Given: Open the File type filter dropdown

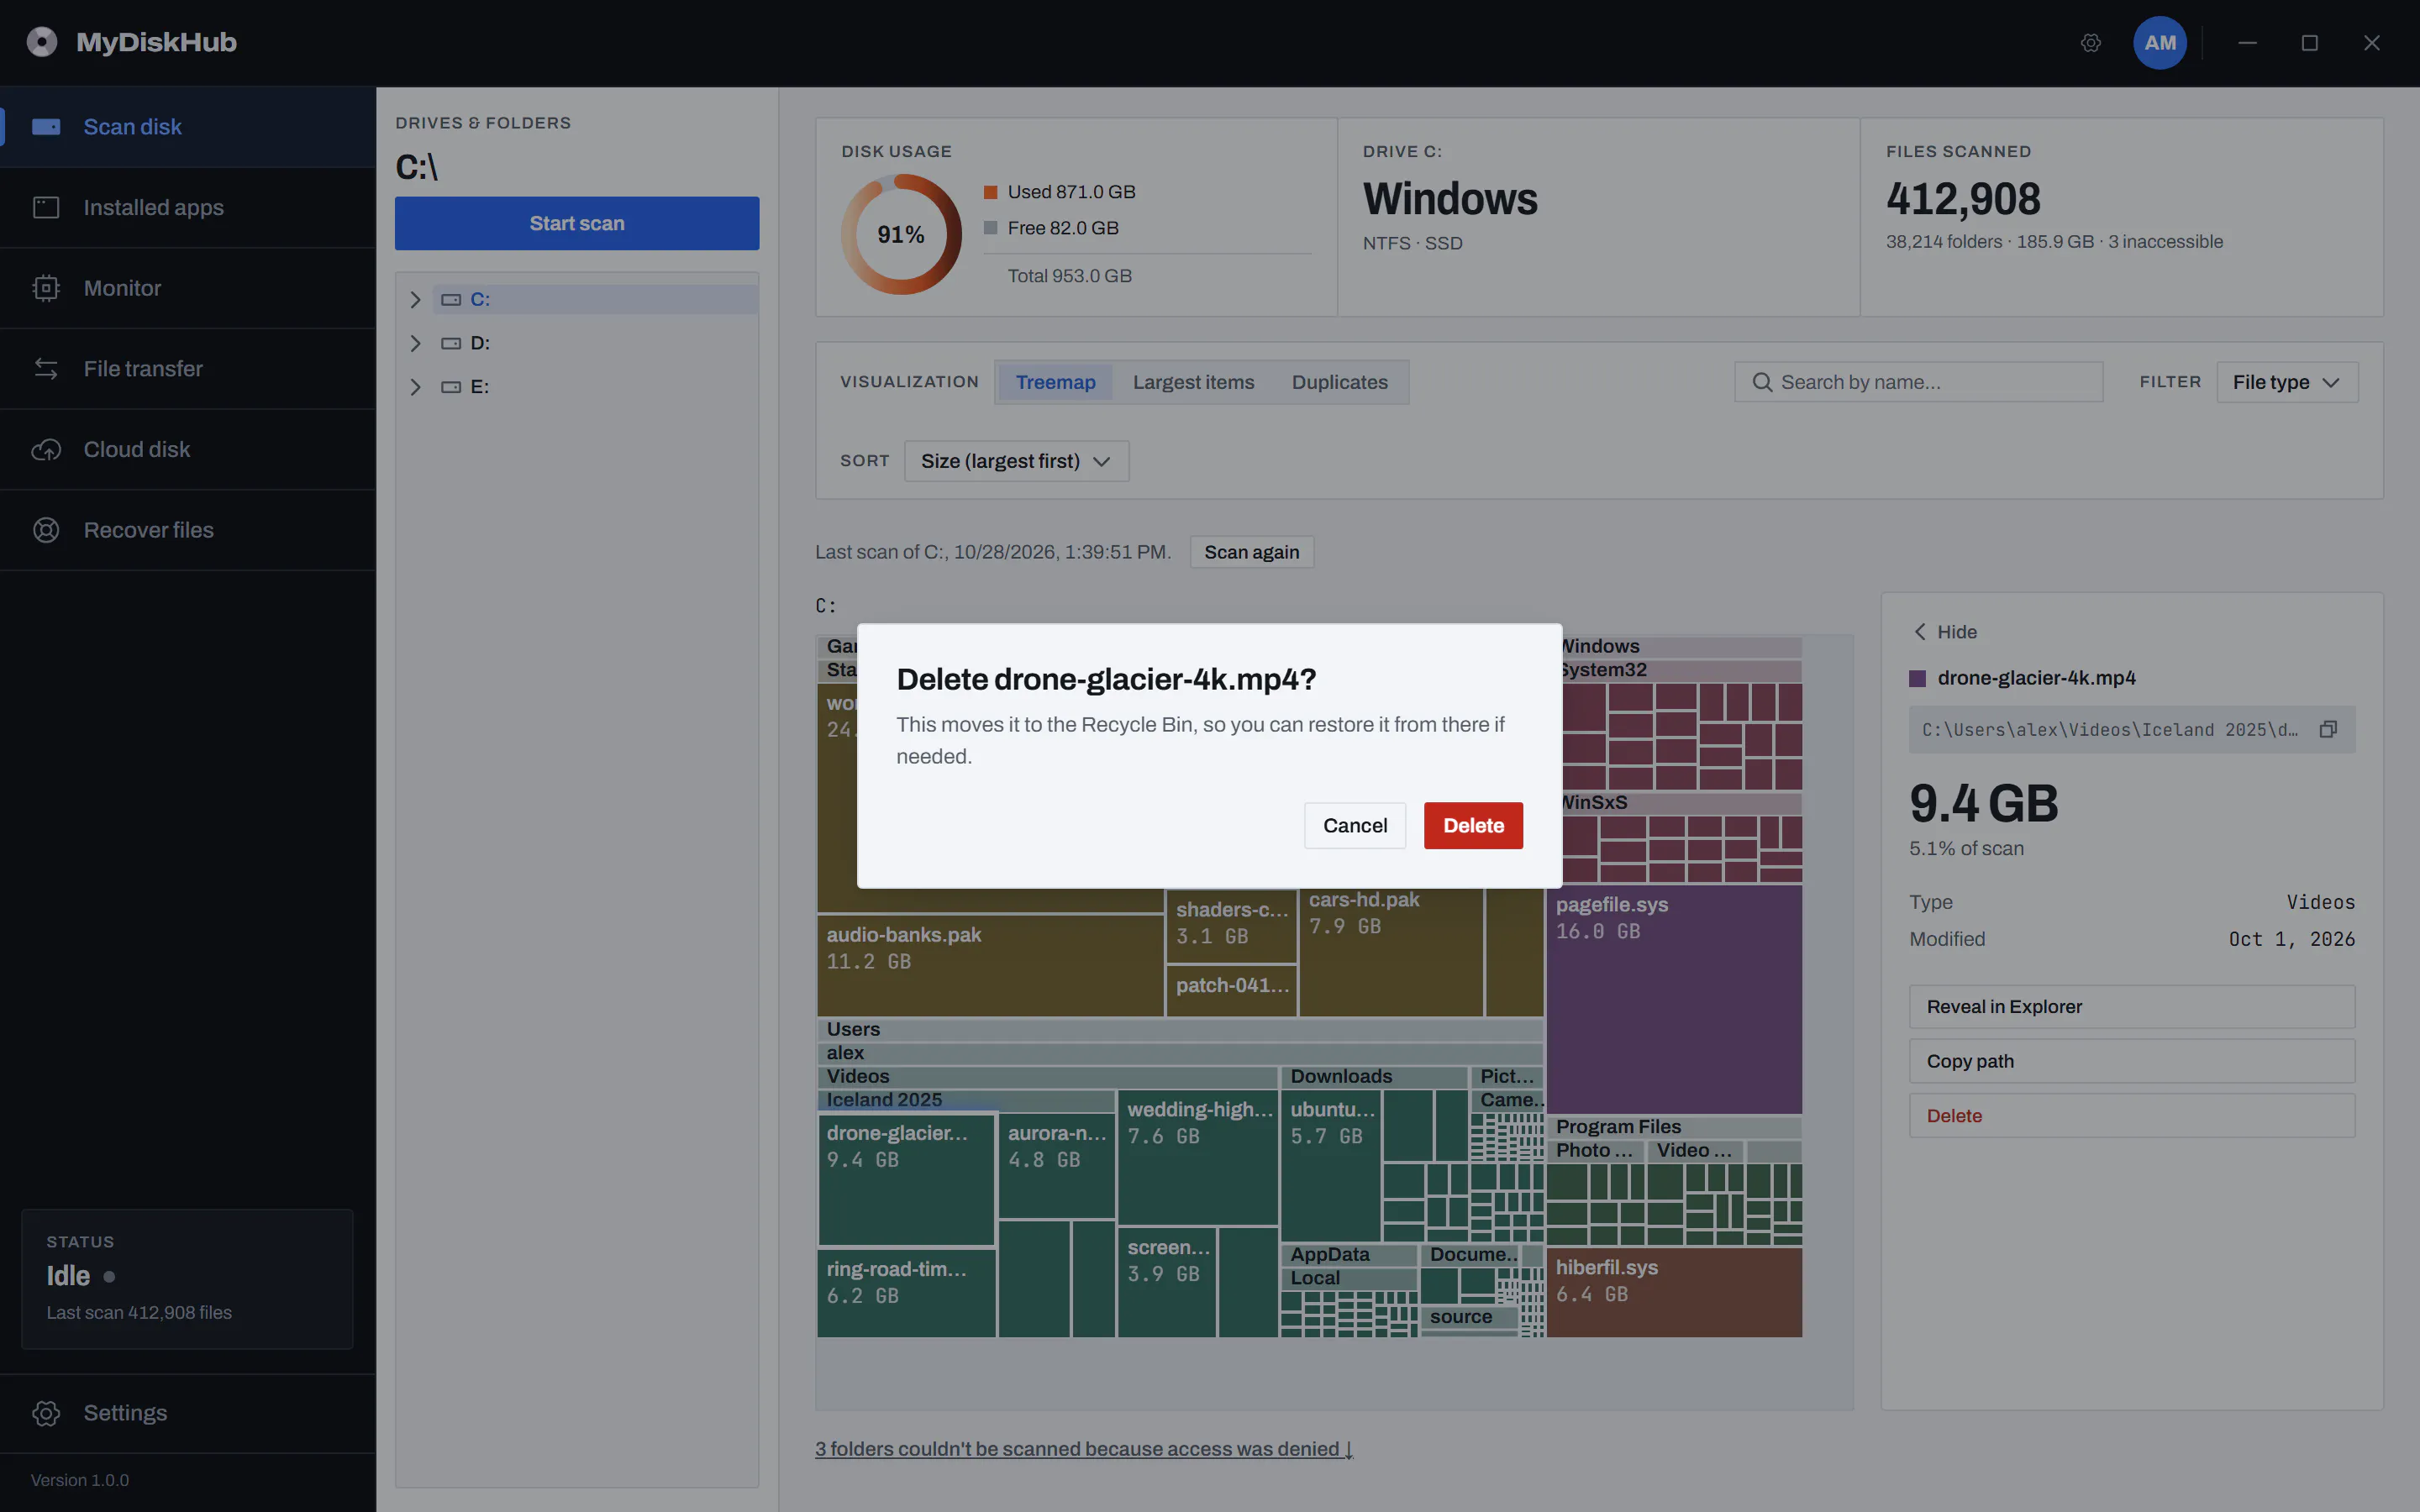Looking at the screenshot, I should click(x=2287, y=382).
